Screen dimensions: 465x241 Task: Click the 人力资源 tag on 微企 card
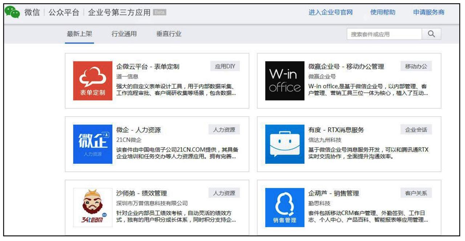point(224,130)
